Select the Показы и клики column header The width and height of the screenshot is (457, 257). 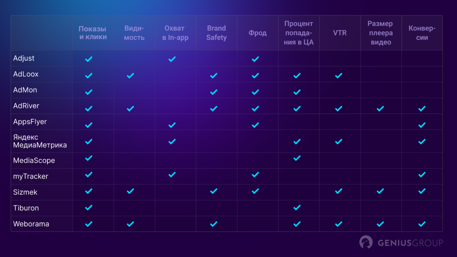(x=92, y=33)
